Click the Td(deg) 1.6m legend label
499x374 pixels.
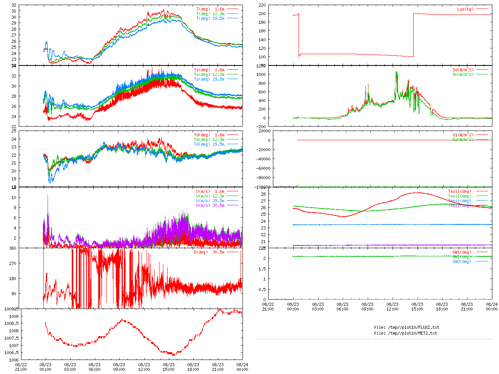coord(209,135)
